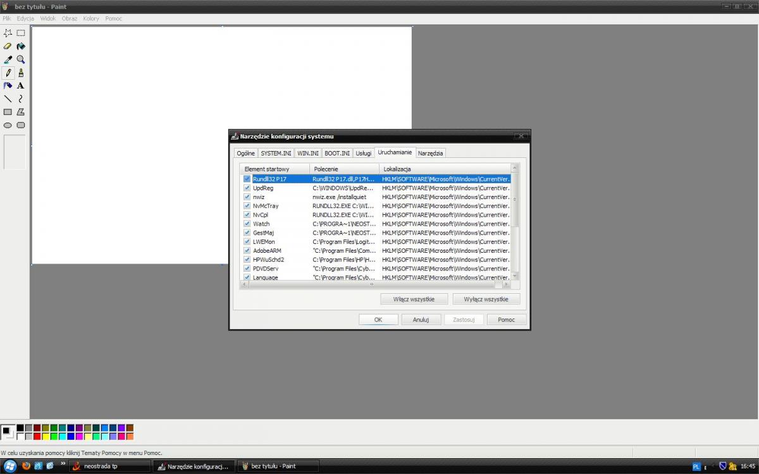Switch to the BOOT.INI tab

(x=337, y=153)
